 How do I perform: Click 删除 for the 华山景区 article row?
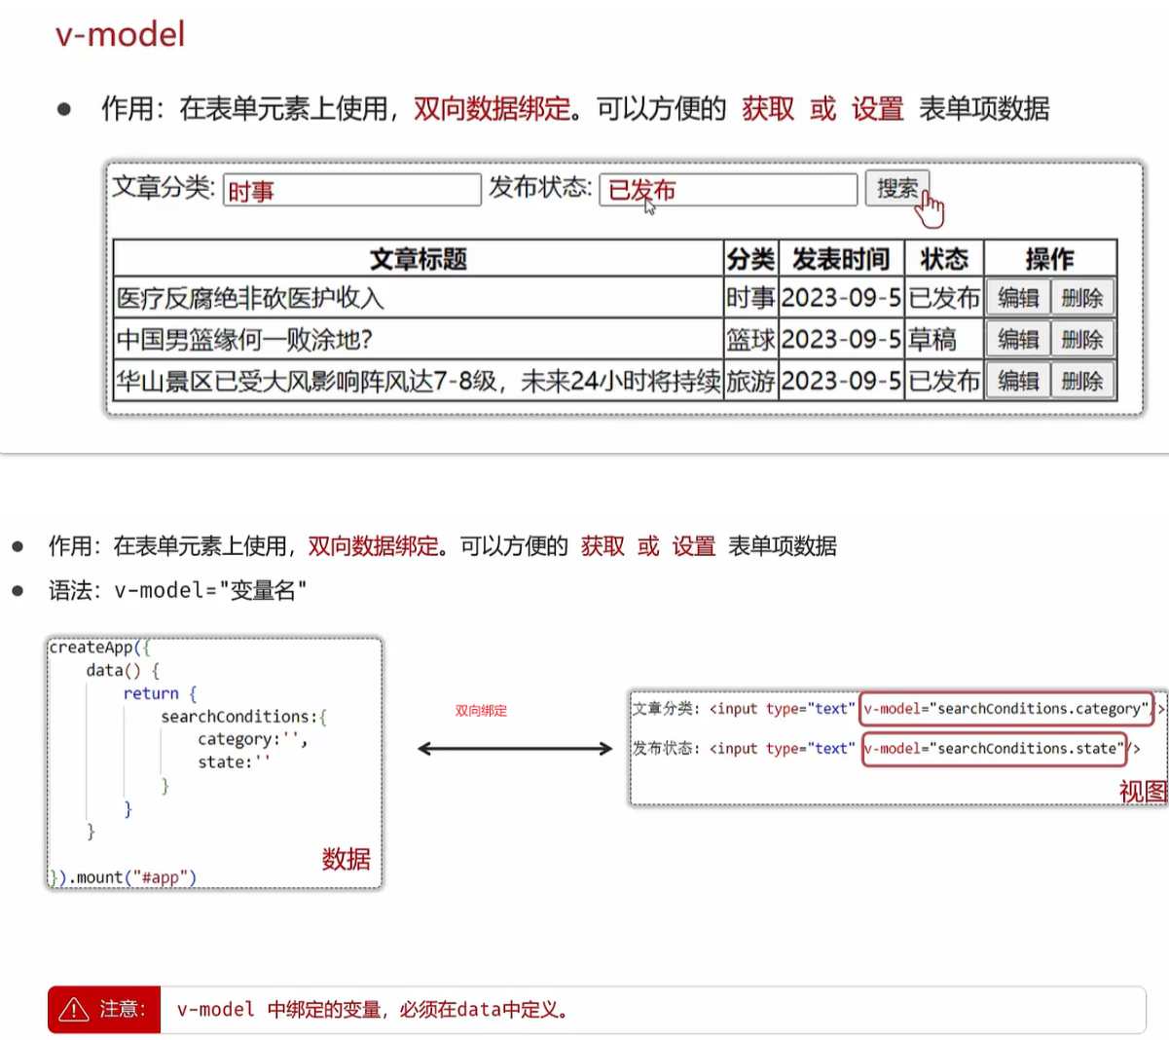[1081, 381]
